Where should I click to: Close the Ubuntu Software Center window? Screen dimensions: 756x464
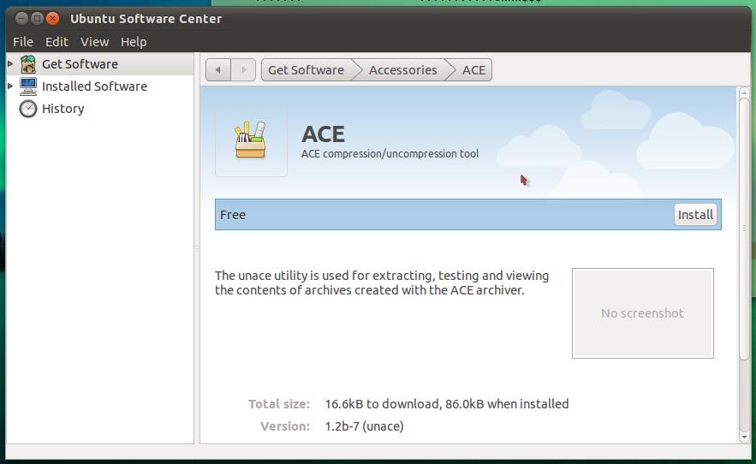pyautogui.click(x=52, y=18)
